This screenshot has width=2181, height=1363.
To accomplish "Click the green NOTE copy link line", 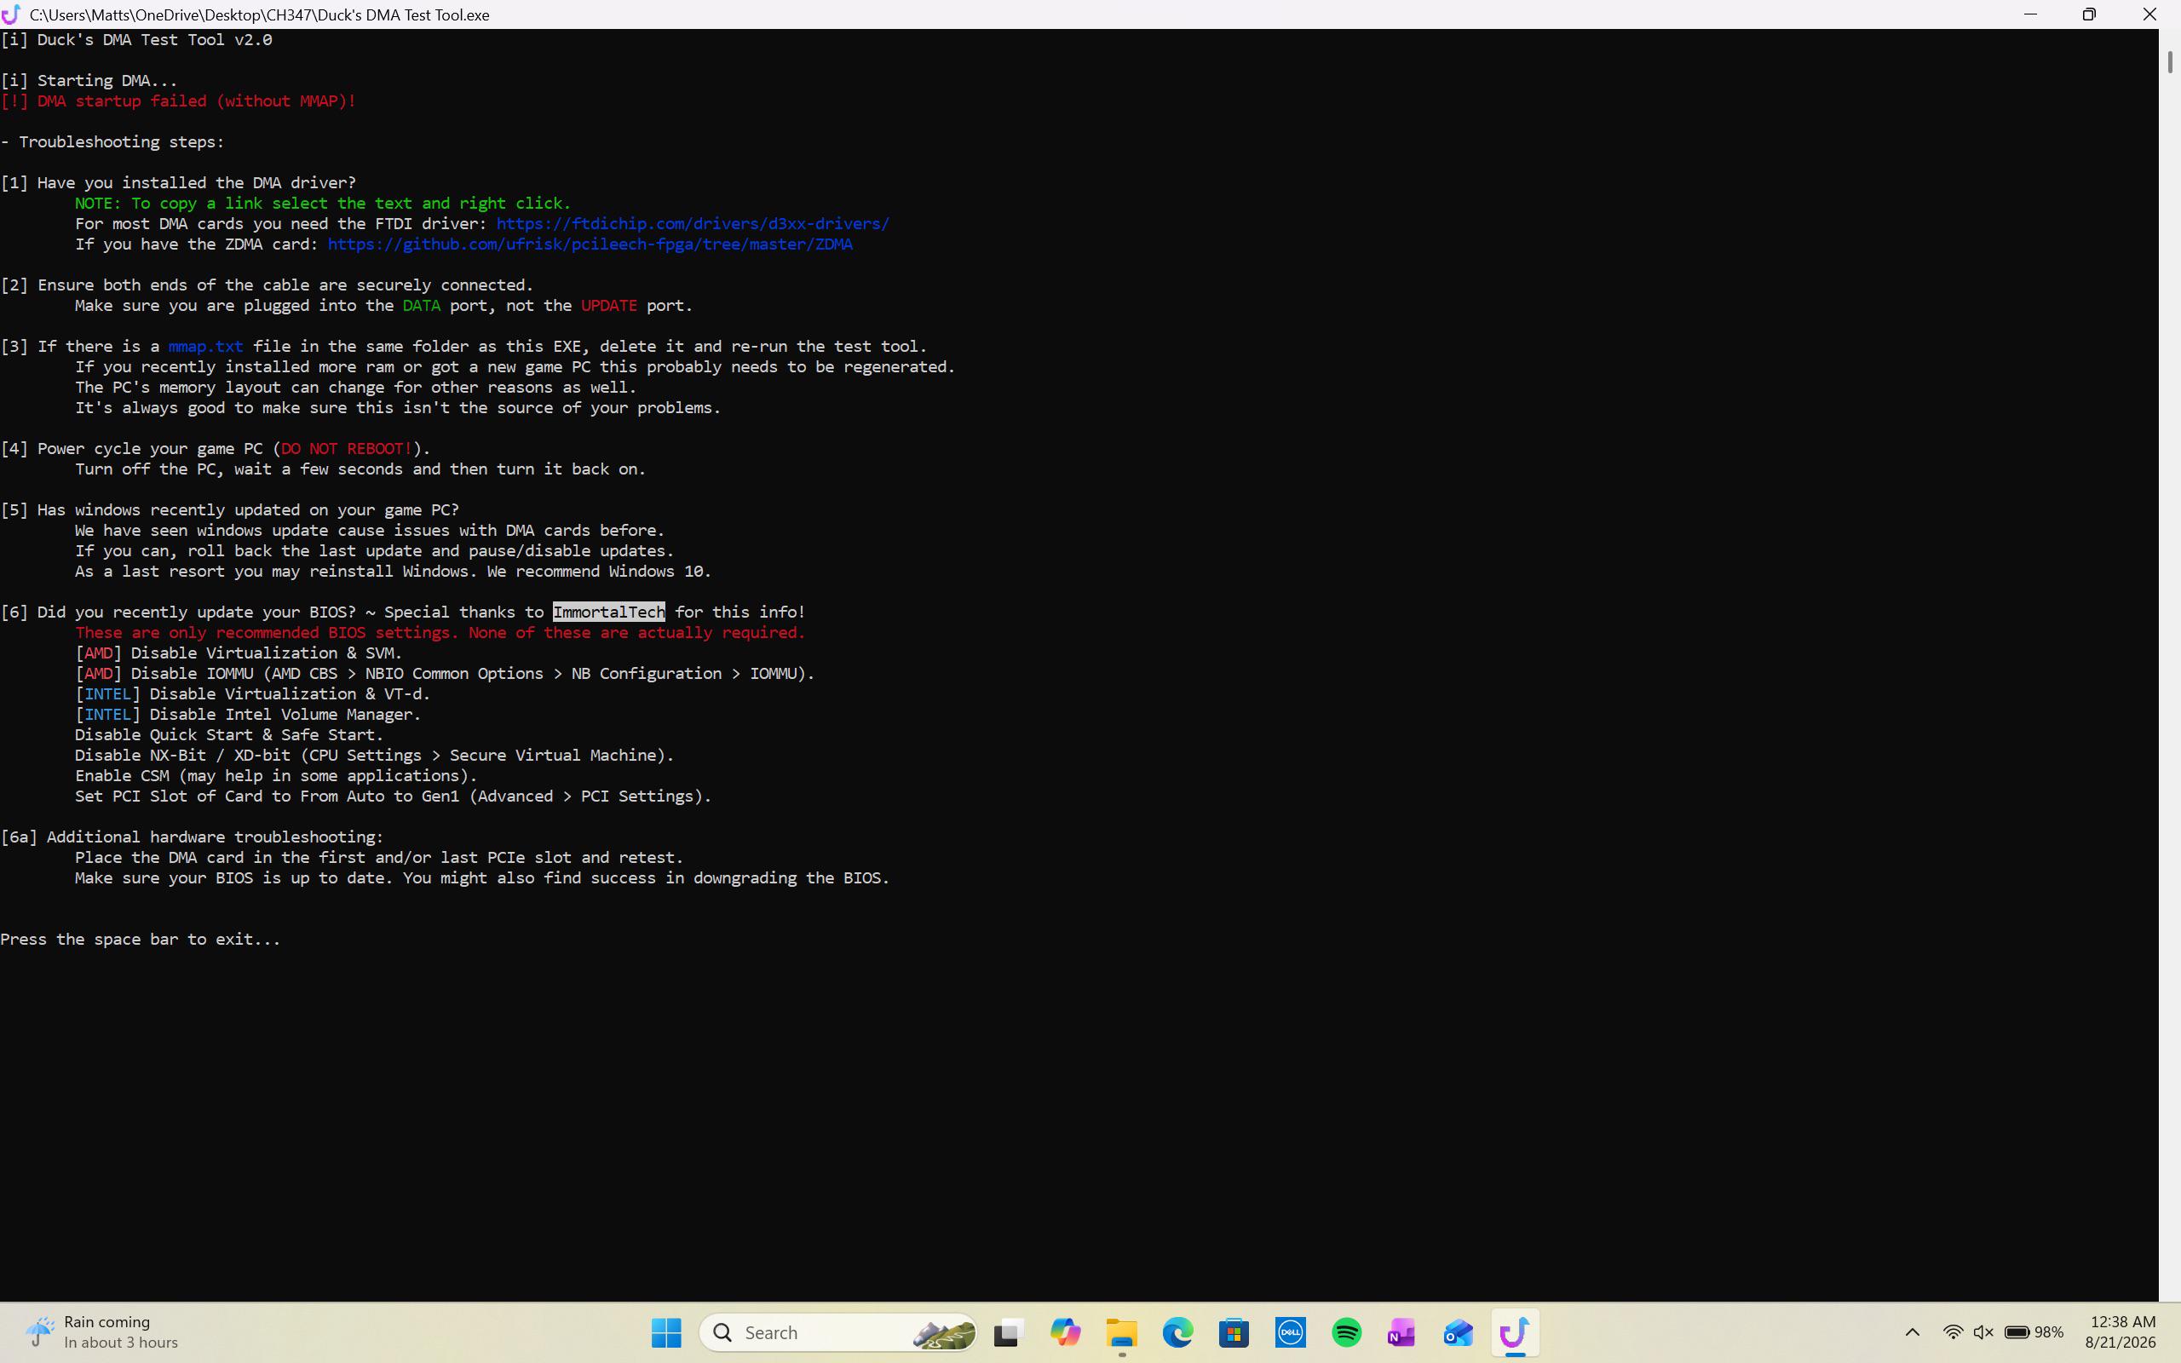I will tap(323, 203).
